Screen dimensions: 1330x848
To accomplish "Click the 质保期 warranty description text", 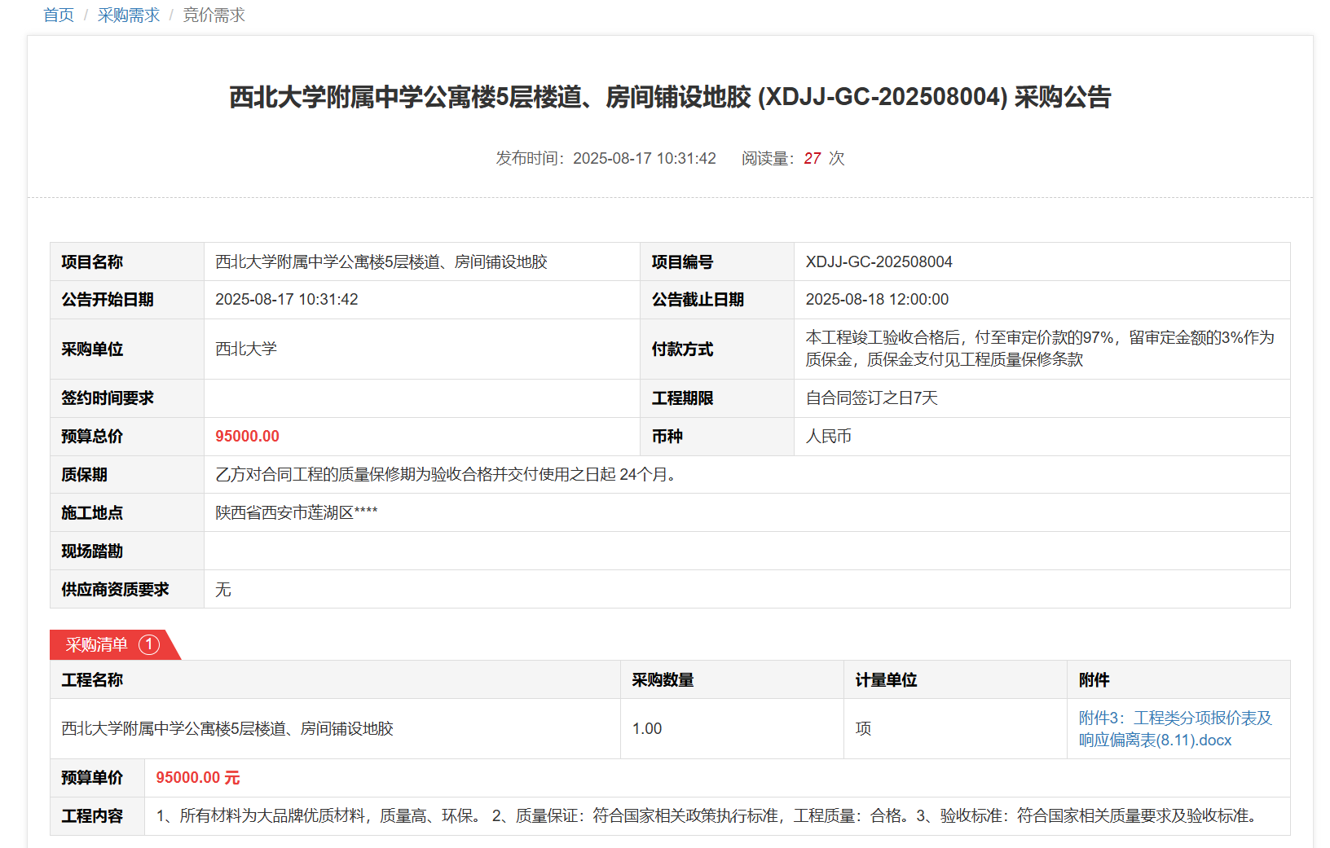I will pos(447,474).
